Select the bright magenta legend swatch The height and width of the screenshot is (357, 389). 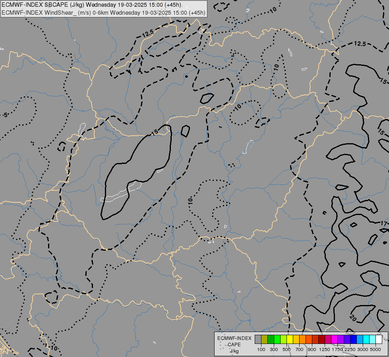pos(334,340)
